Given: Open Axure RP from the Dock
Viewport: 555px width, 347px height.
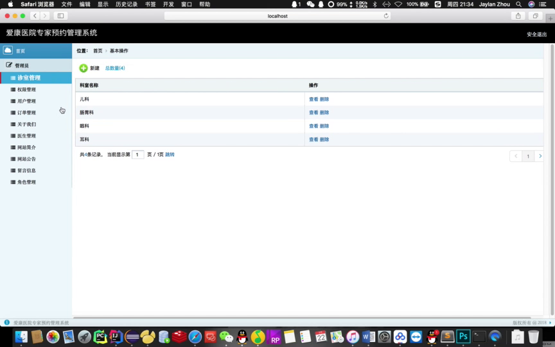Looking at the screenshot, I should point(274,337).
